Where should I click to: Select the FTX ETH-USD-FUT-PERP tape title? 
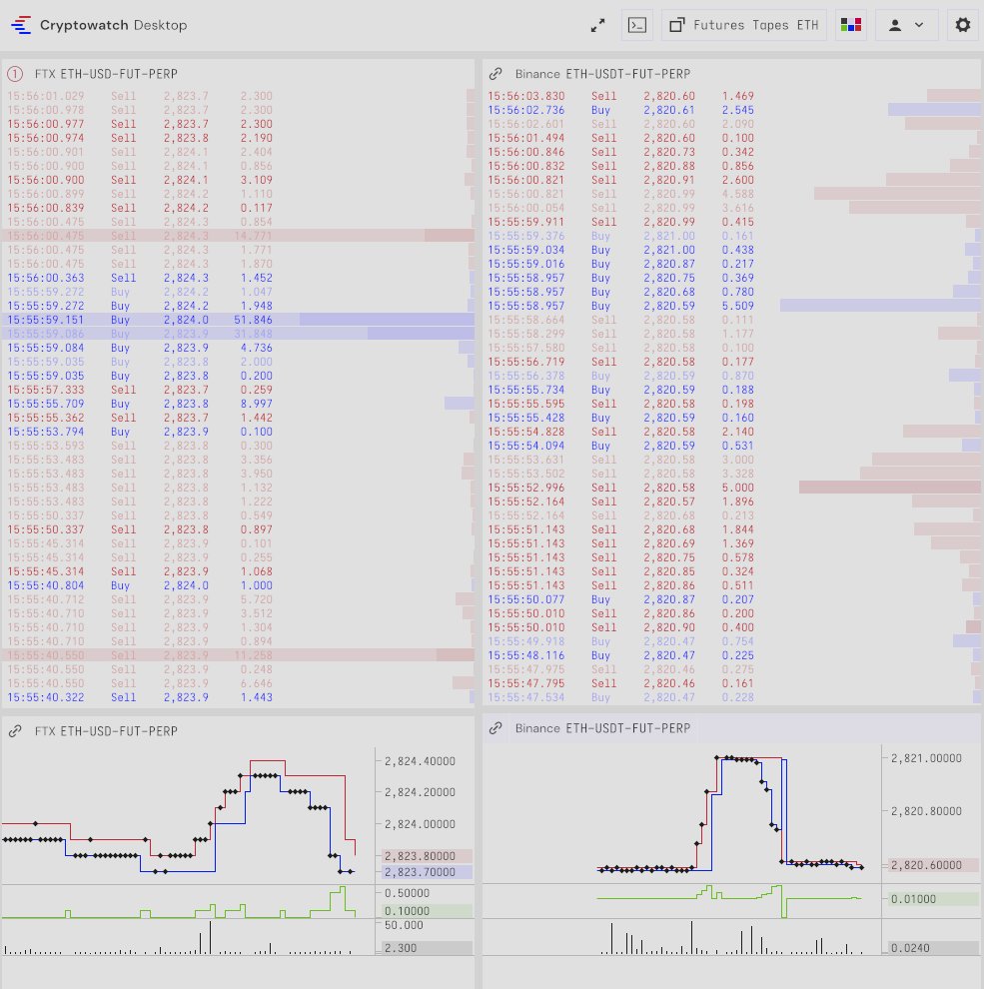[106, 74]
